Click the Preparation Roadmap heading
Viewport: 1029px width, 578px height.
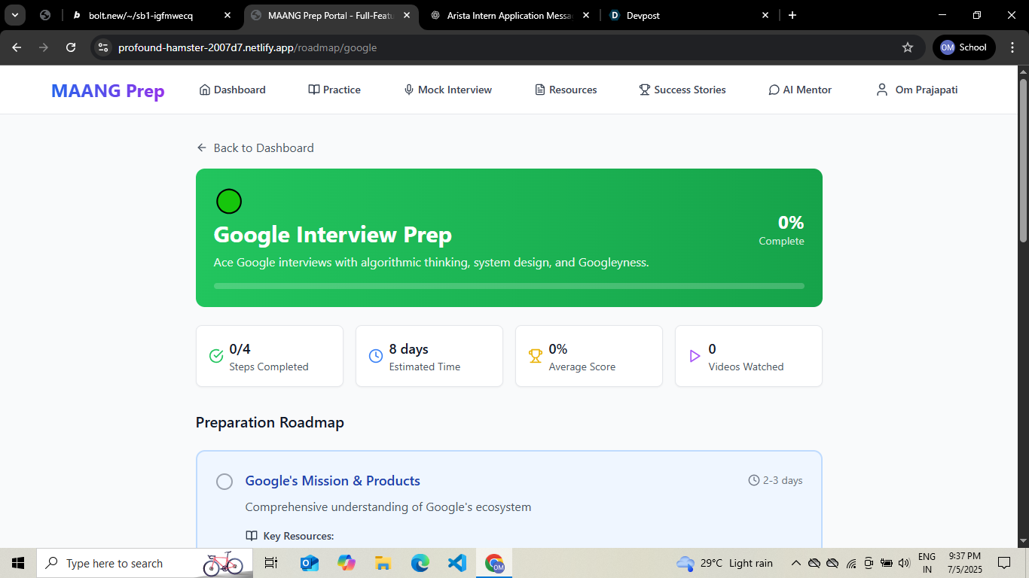pos(270,422)
